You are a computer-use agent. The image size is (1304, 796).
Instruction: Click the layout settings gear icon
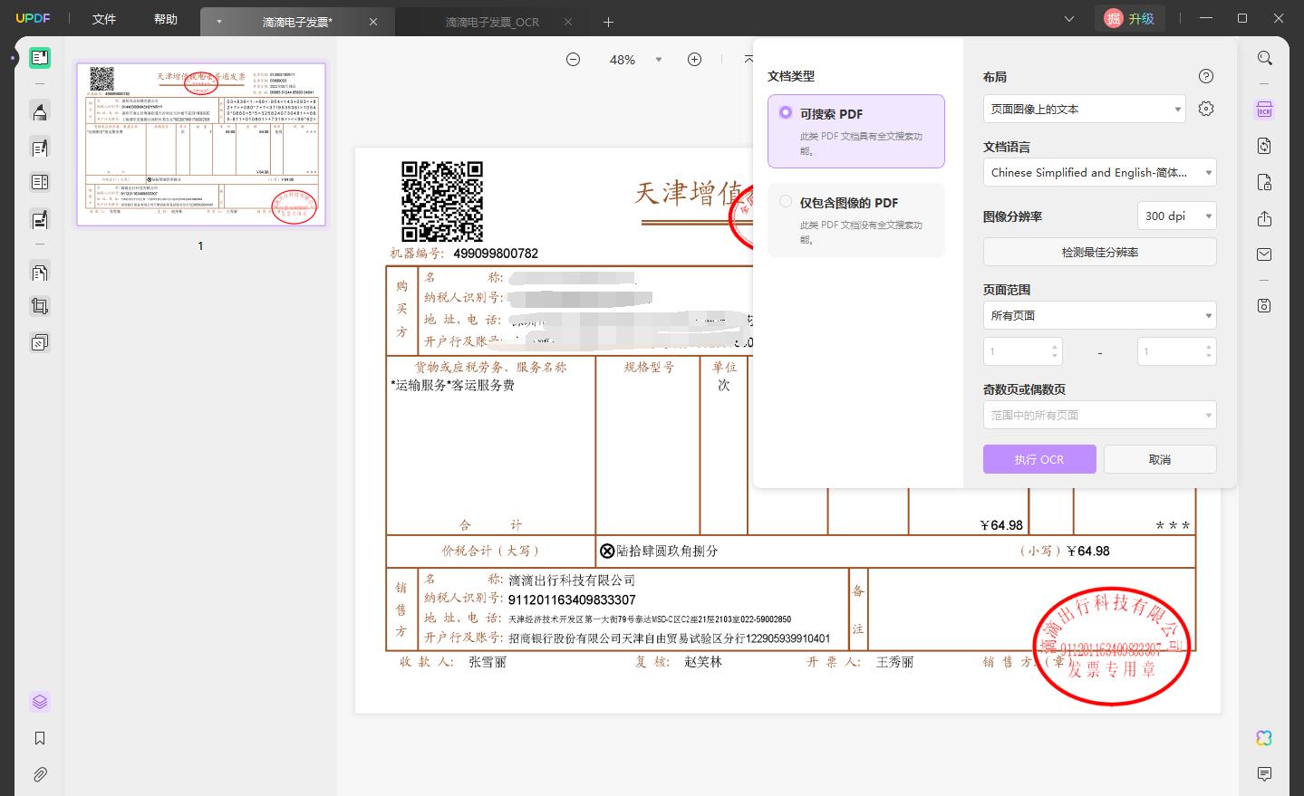(x=1205, y=109)
